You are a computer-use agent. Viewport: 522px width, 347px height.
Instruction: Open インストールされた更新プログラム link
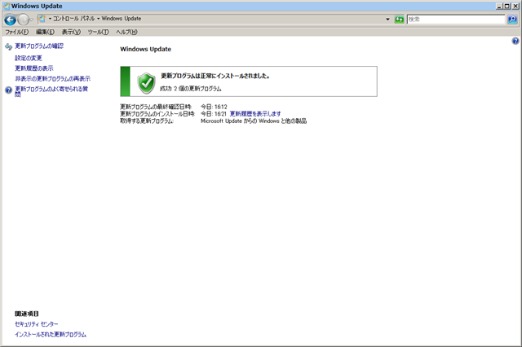pyautogui.click(x=51, y=335)
